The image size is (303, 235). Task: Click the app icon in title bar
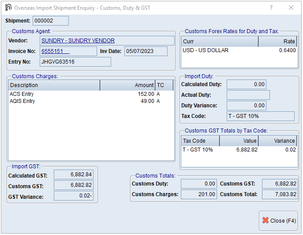coord(8,8)
